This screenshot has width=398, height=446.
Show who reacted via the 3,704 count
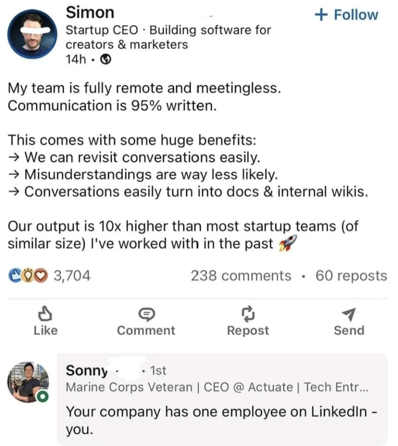[x=71, y=276]
